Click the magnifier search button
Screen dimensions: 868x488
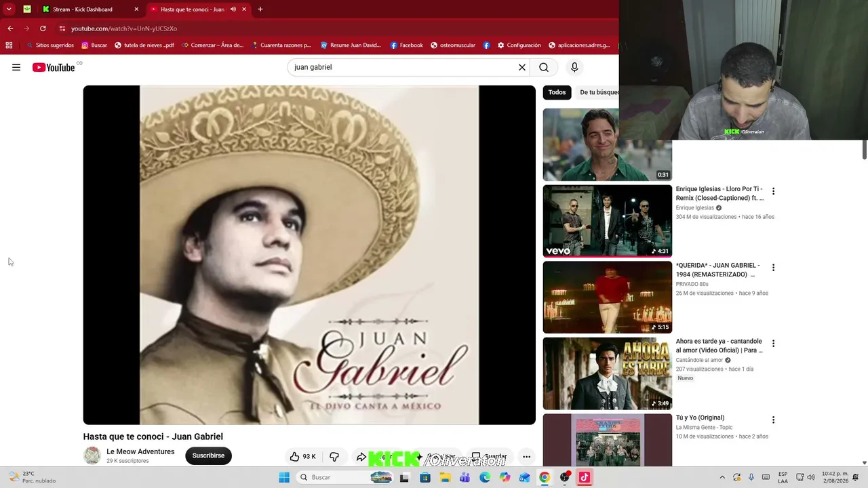click(544, 67)
